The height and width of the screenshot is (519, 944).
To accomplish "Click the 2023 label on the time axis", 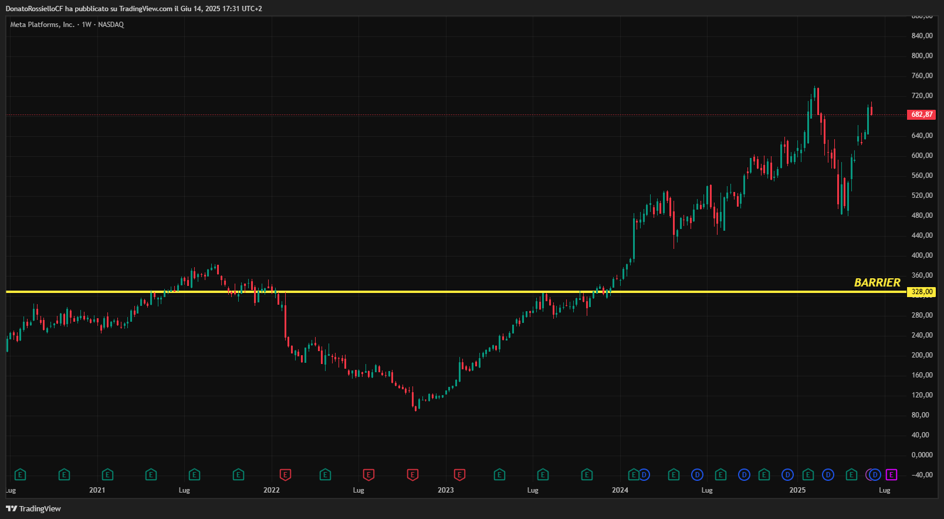I will point(446,490).
